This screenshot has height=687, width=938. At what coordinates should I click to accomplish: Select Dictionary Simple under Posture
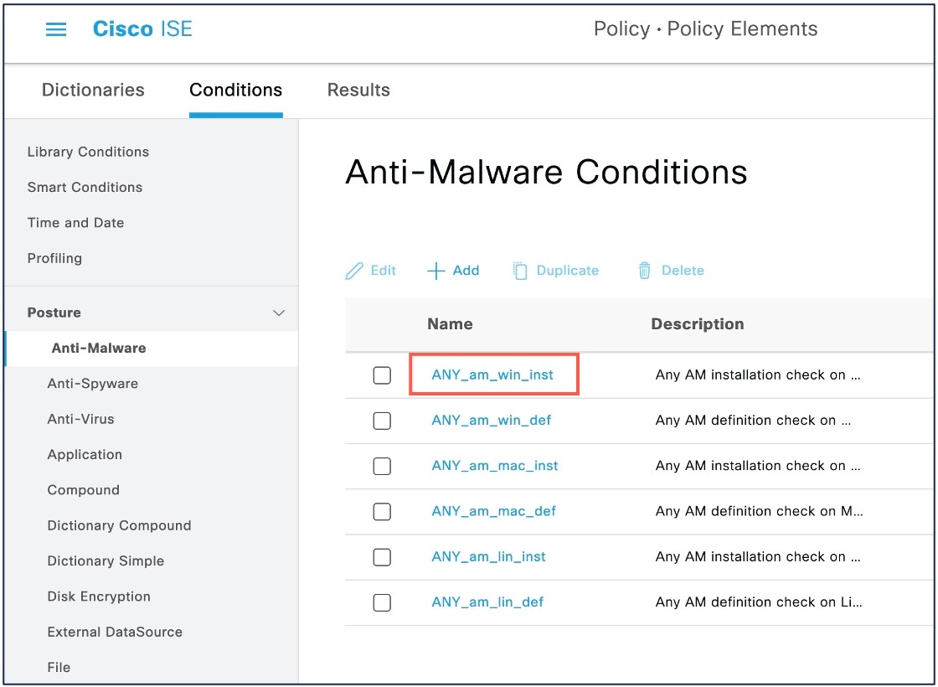coord(106,561)
